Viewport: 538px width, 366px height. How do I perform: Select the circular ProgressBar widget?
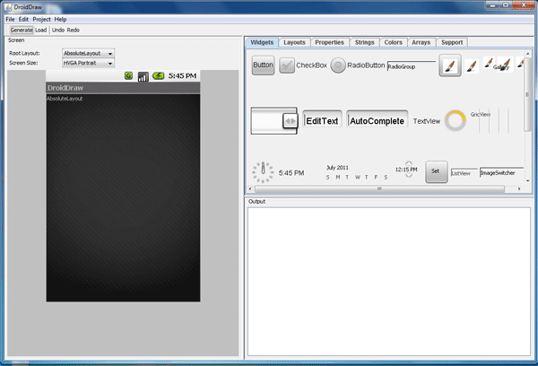click(x=456, y=120)
